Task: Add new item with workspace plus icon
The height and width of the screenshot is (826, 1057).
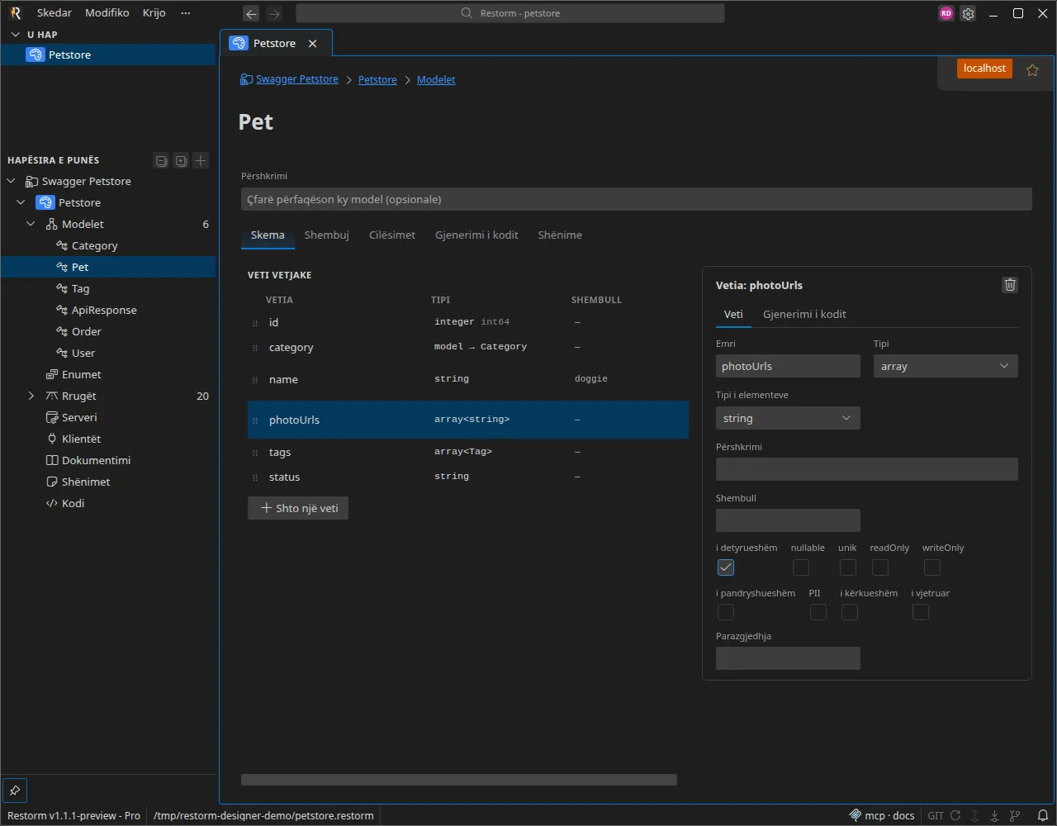Action: coord(201,160)
